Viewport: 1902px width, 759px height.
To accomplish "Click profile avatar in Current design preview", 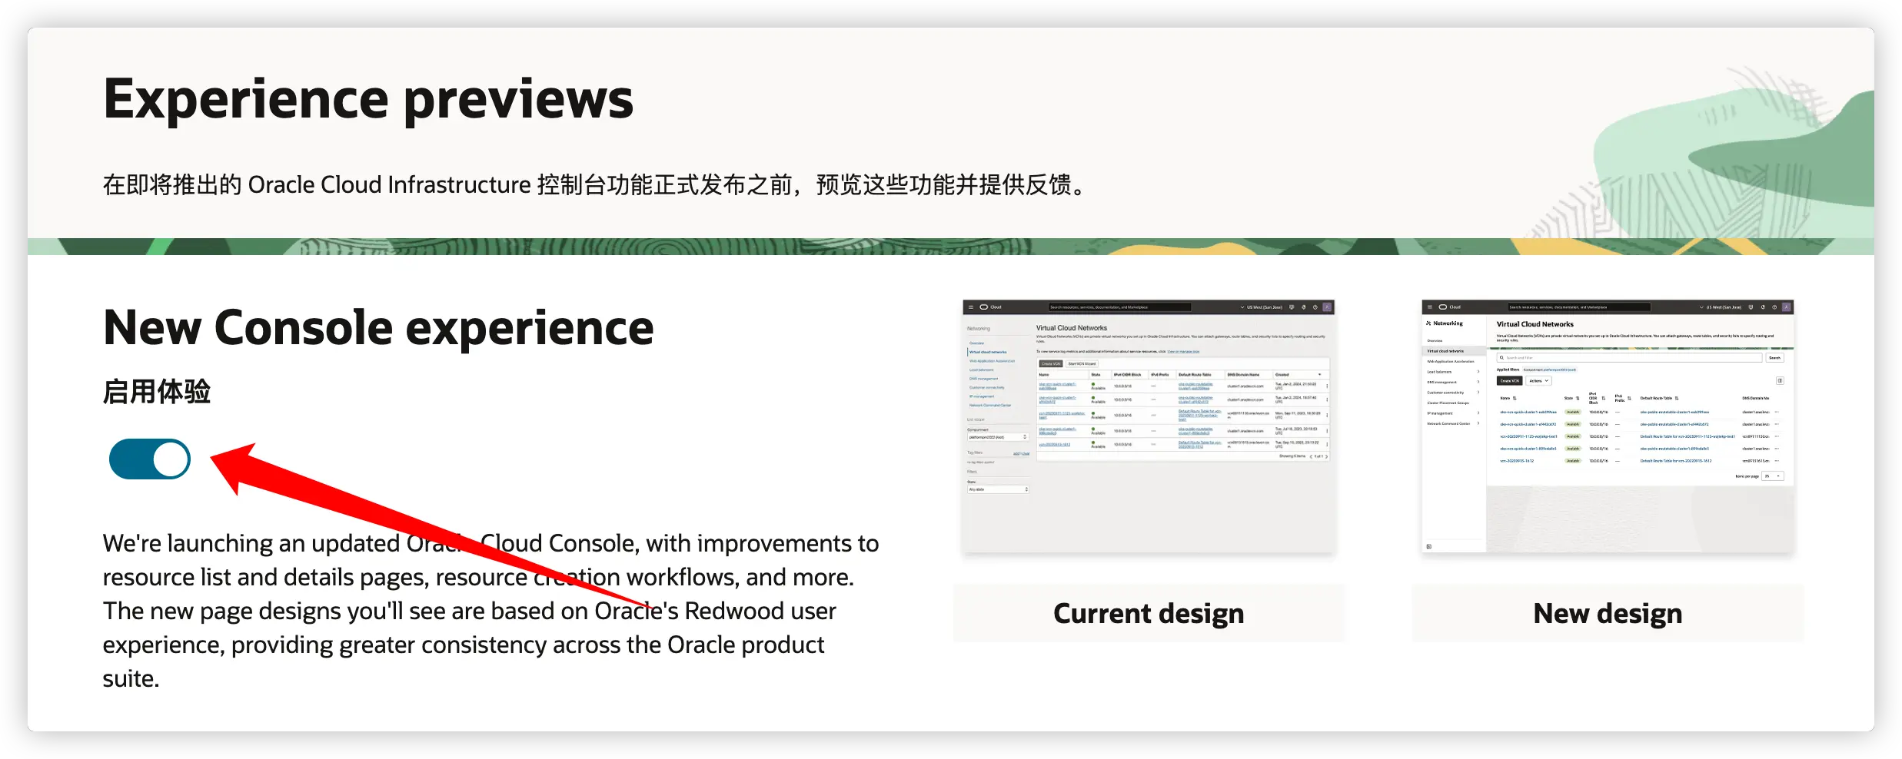I will 1327,307.
